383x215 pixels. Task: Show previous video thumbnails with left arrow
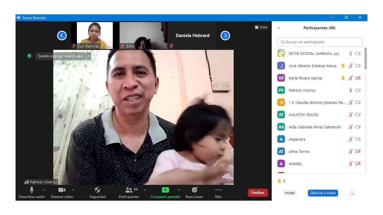tap(62, 36)
